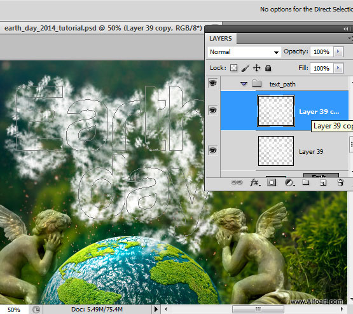Click the text_path folder icon
This screenshot has width=353, height=314.
coord(257,84)
